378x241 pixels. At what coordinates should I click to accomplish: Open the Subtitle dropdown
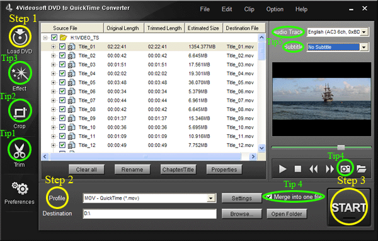(364, 47)
